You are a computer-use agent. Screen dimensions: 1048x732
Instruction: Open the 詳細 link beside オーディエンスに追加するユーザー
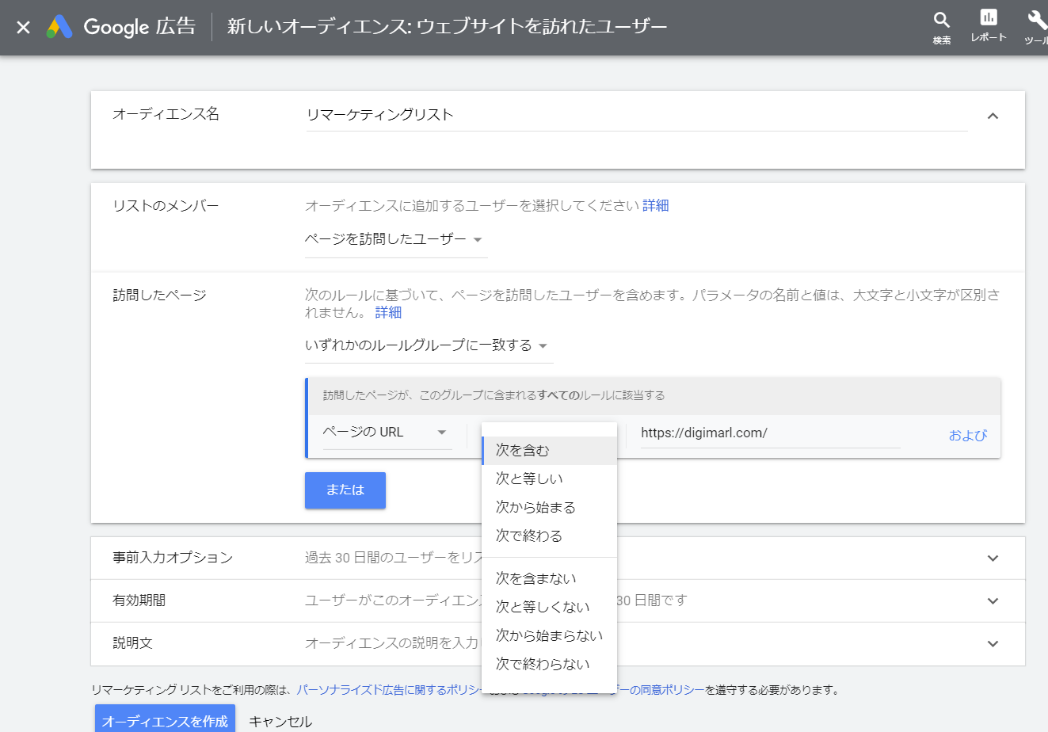[x=656, y=206]
